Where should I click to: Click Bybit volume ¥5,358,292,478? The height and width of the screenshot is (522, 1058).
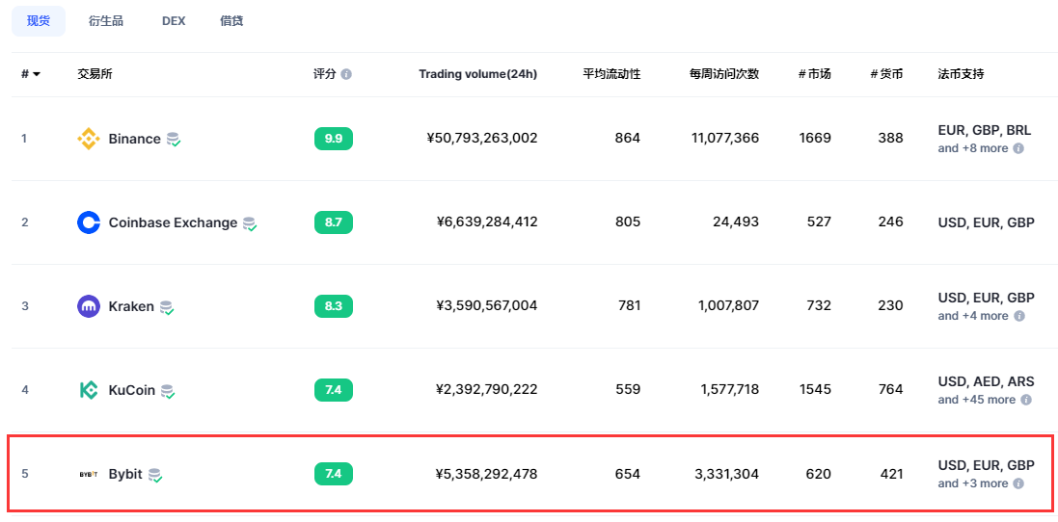point(487,474)
